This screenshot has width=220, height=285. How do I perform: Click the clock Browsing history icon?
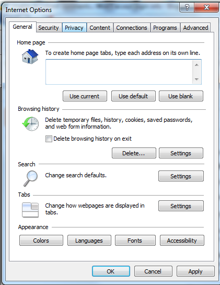30,123
